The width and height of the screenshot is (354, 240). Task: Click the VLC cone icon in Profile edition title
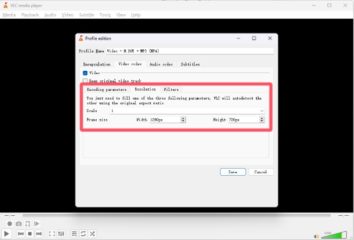tap(81, 38)
